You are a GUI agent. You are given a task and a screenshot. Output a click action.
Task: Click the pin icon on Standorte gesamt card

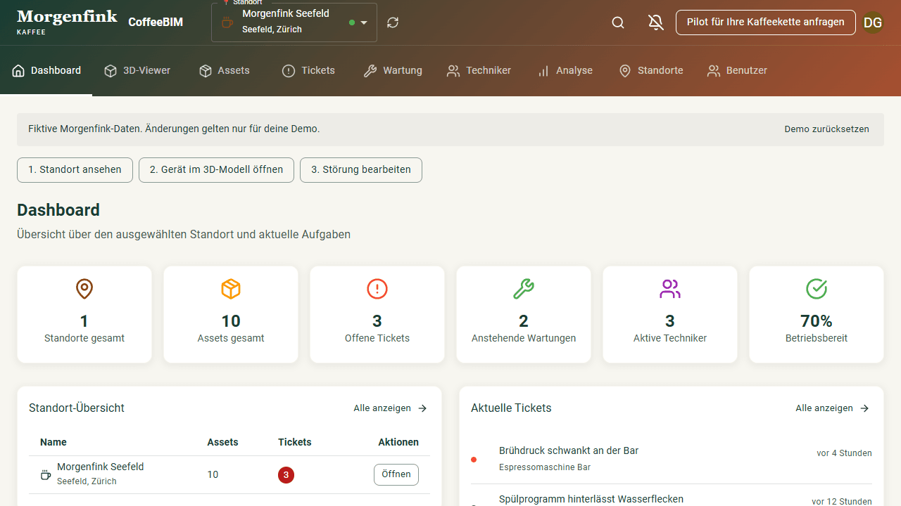point(84,289)
